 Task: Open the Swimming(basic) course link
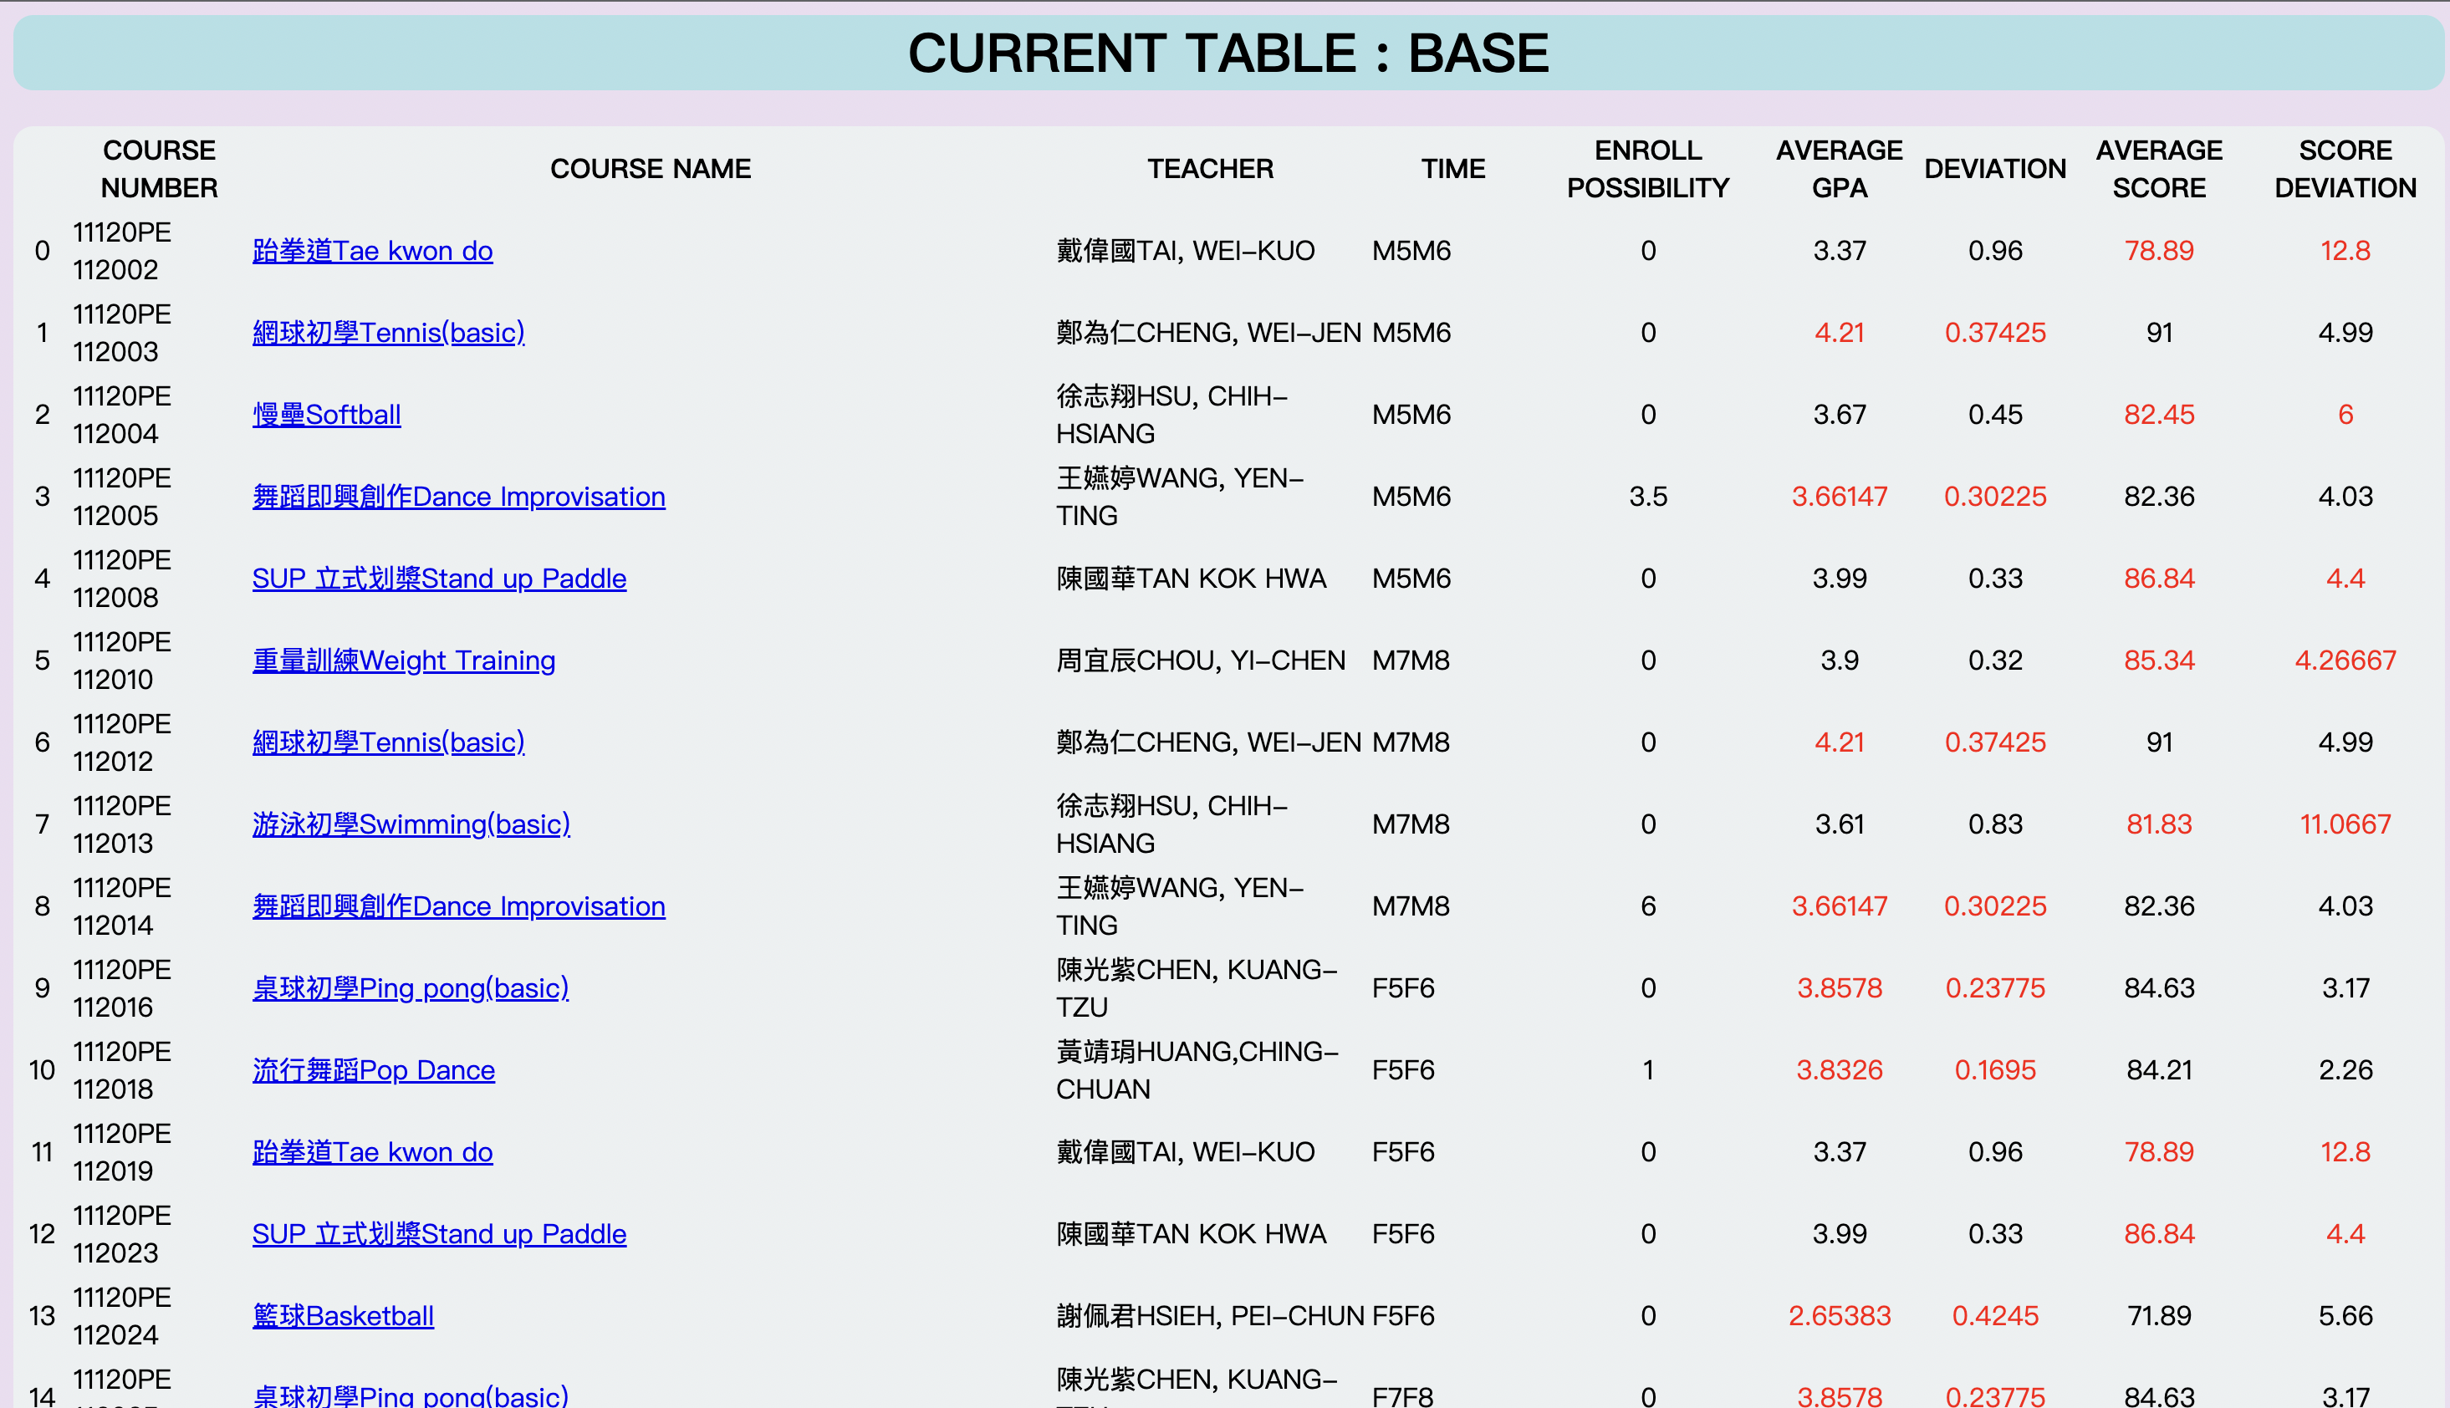(411, 824)
